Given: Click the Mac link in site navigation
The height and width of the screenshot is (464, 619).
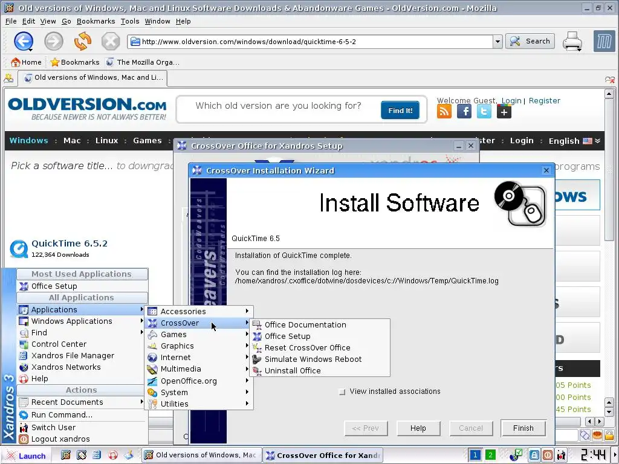Looking at the screenshot, I should point(72,140).
